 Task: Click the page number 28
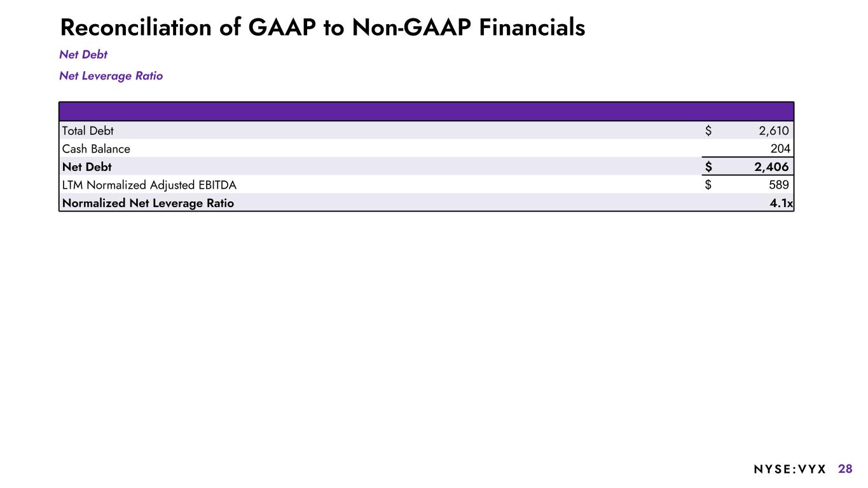coord(845,470)
